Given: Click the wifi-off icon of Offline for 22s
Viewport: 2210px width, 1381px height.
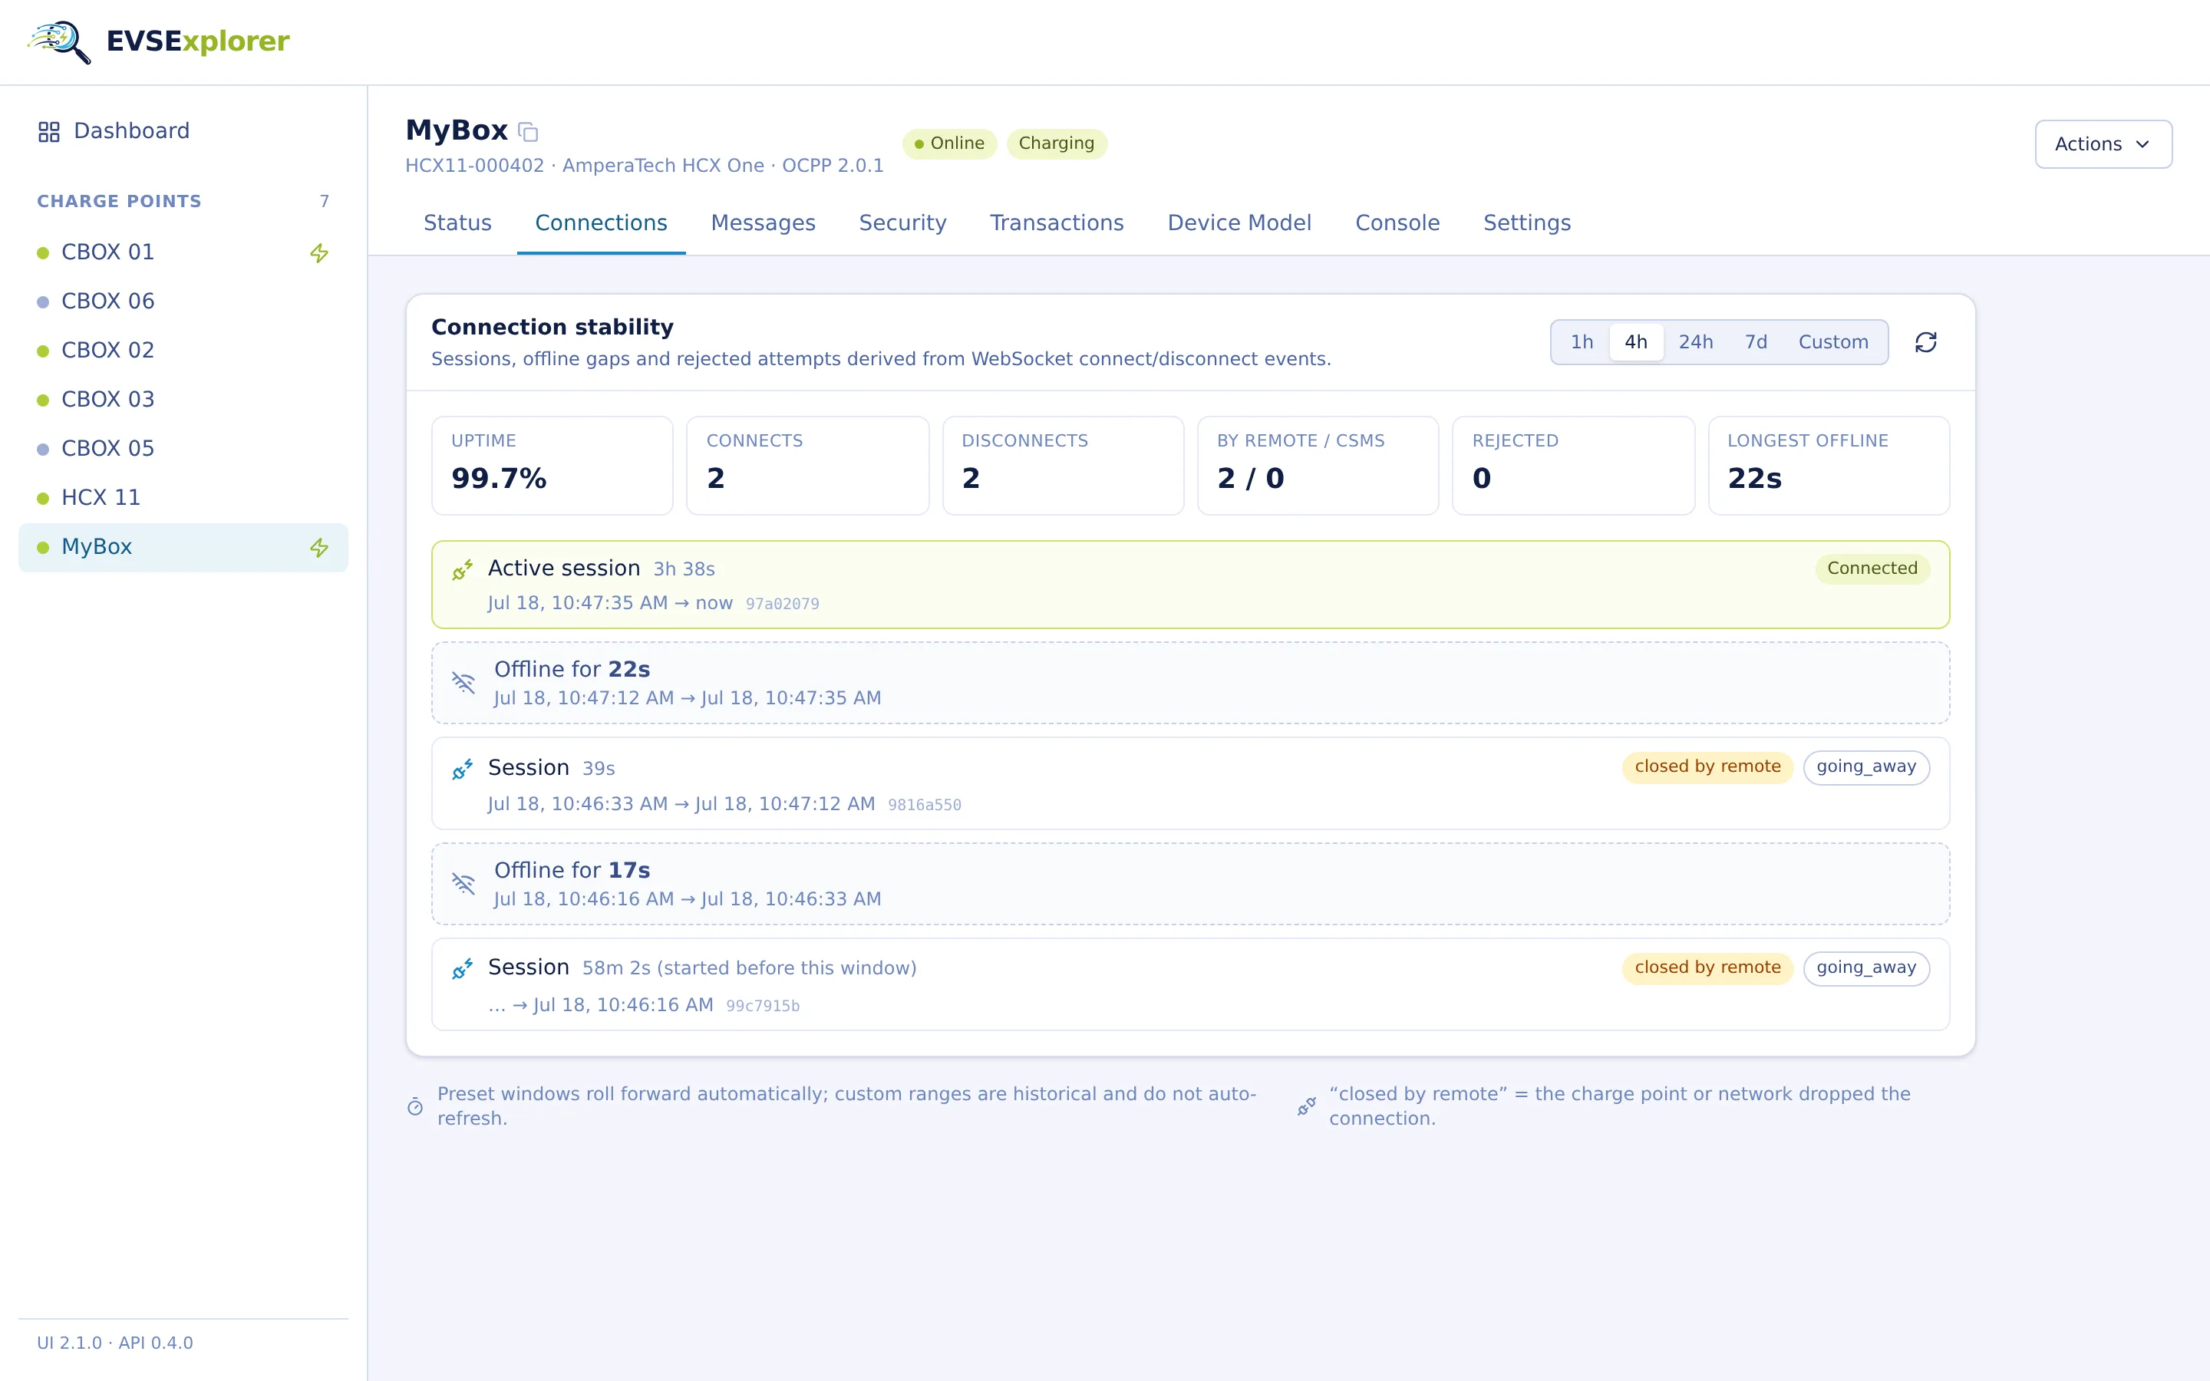Looking at the screenshot, I should pos(464,681).
